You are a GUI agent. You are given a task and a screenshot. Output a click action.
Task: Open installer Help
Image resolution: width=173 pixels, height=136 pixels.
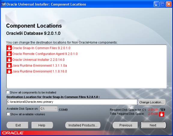pos(42,125)
